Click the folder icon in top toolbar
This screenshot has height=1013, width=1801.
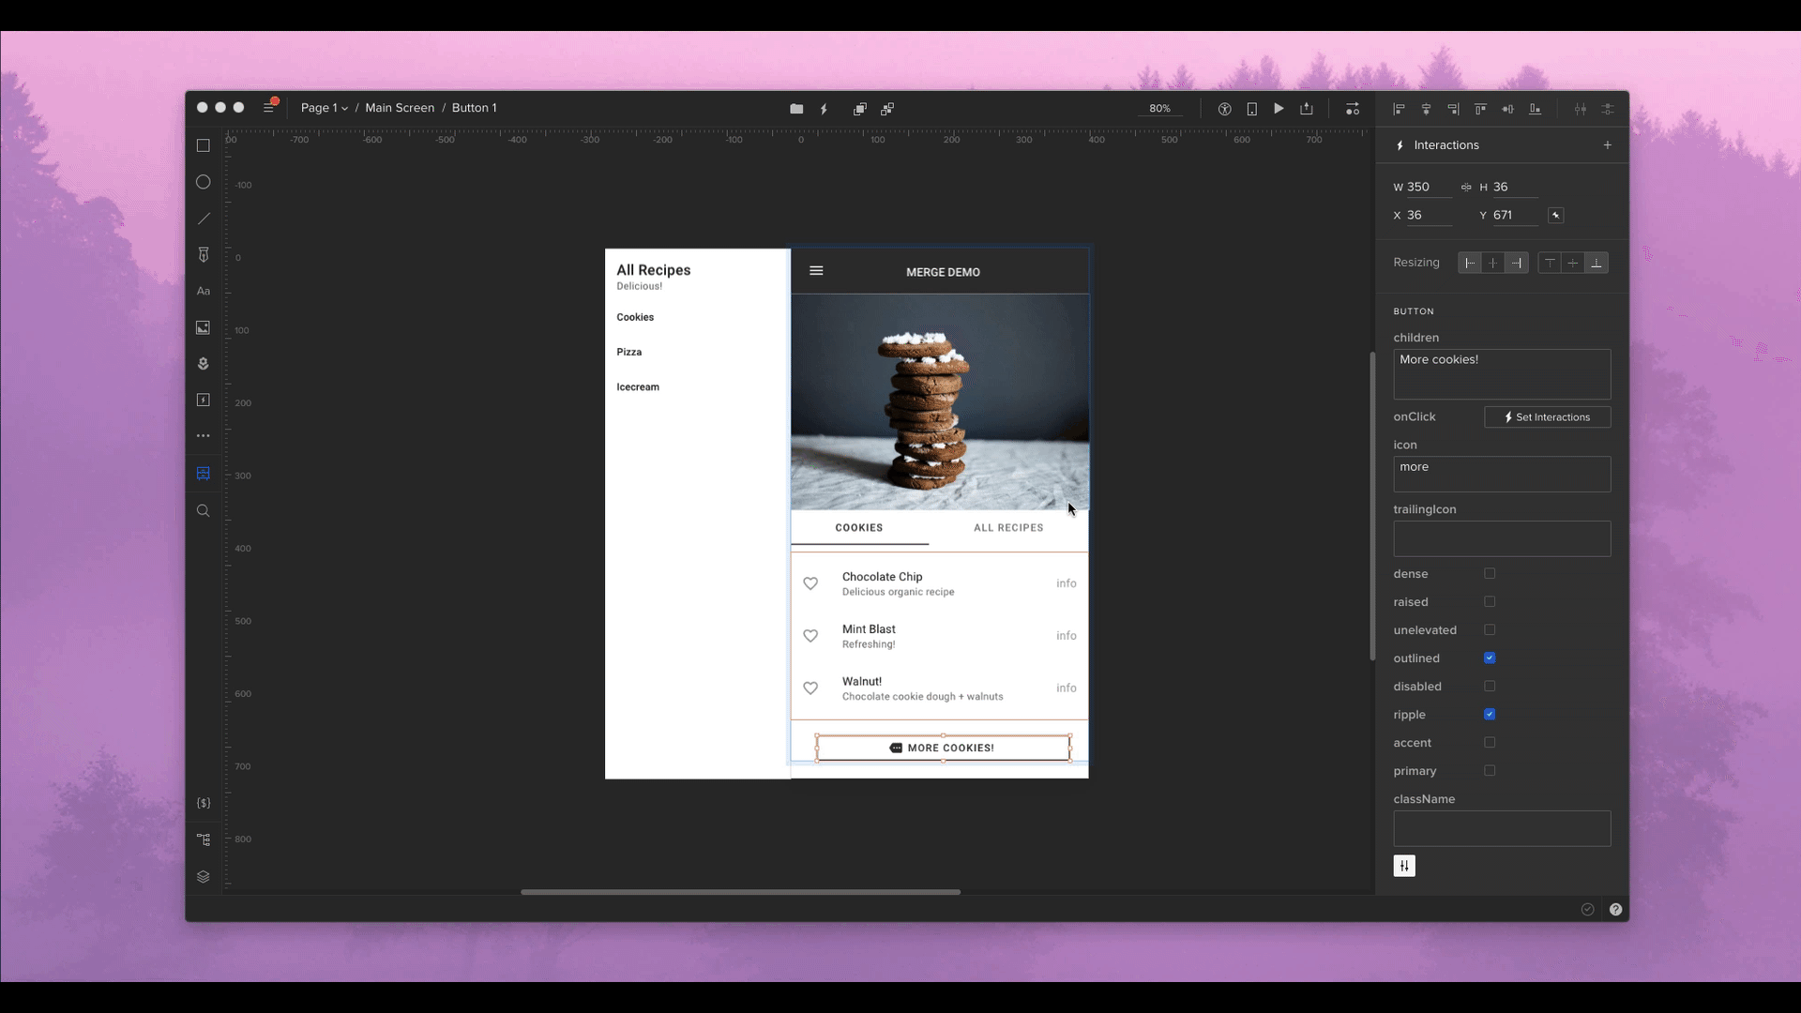[796, 109]
